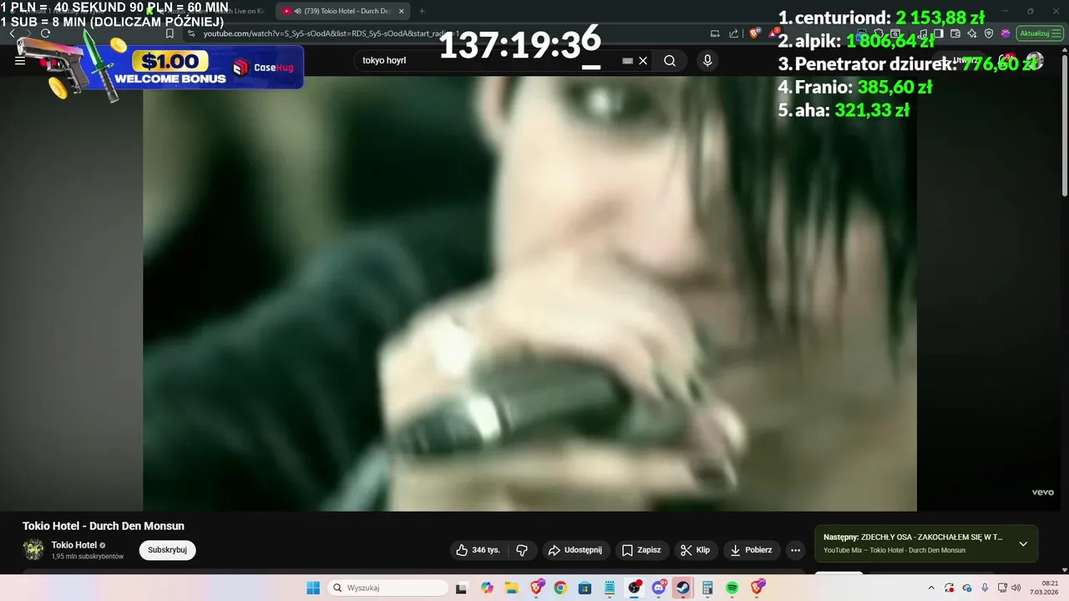Open volume control in system tray
Image resolution: width=1069 pixels, height=601 pixels.
pyautogui.click(x=1016, y=588)
